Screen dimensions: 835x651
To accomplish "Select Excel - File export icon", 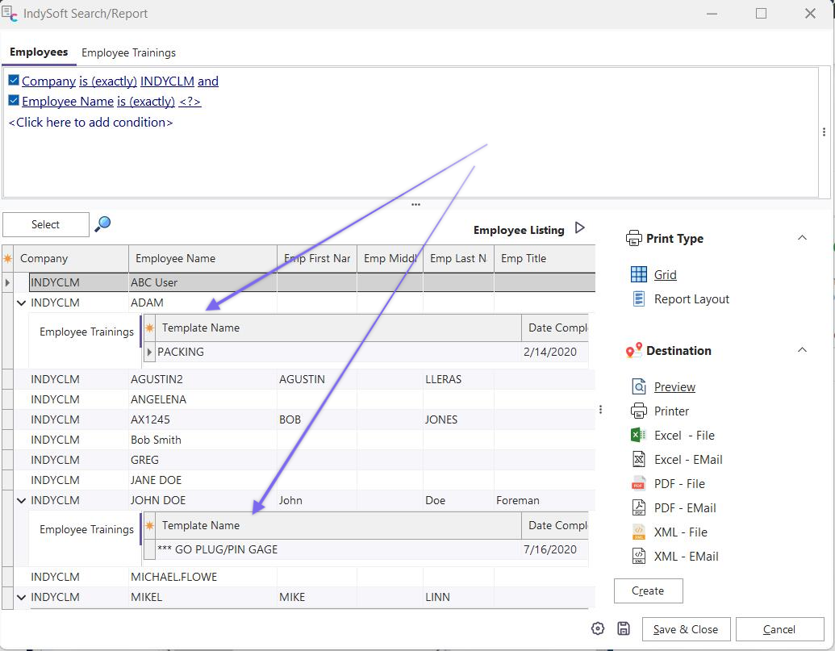I will [638, 435].
